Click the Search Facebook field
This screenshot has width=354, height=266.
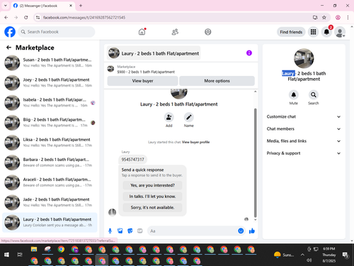tap(57, 32)
